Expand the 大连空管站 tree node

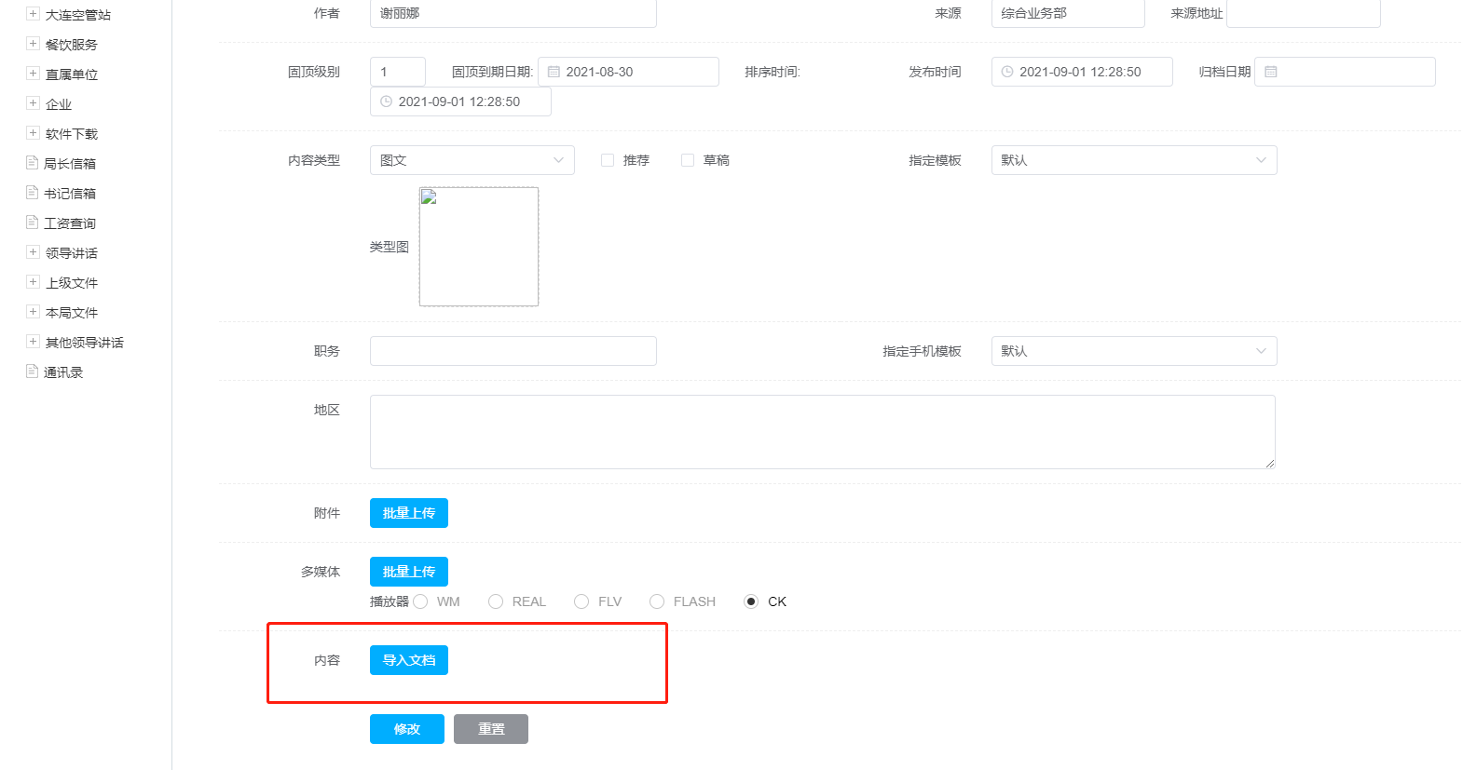(33, 14)
